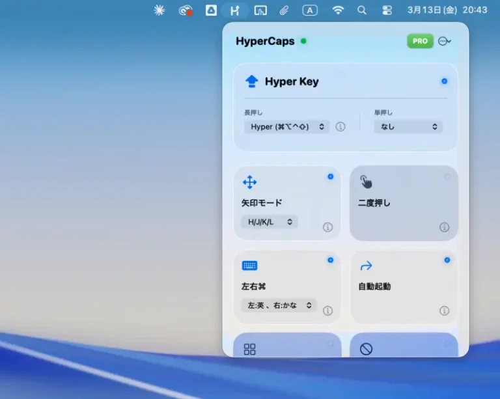Toggle the 二度押し switch
Viewport: 500px width, 399px height.
(447, 176)
